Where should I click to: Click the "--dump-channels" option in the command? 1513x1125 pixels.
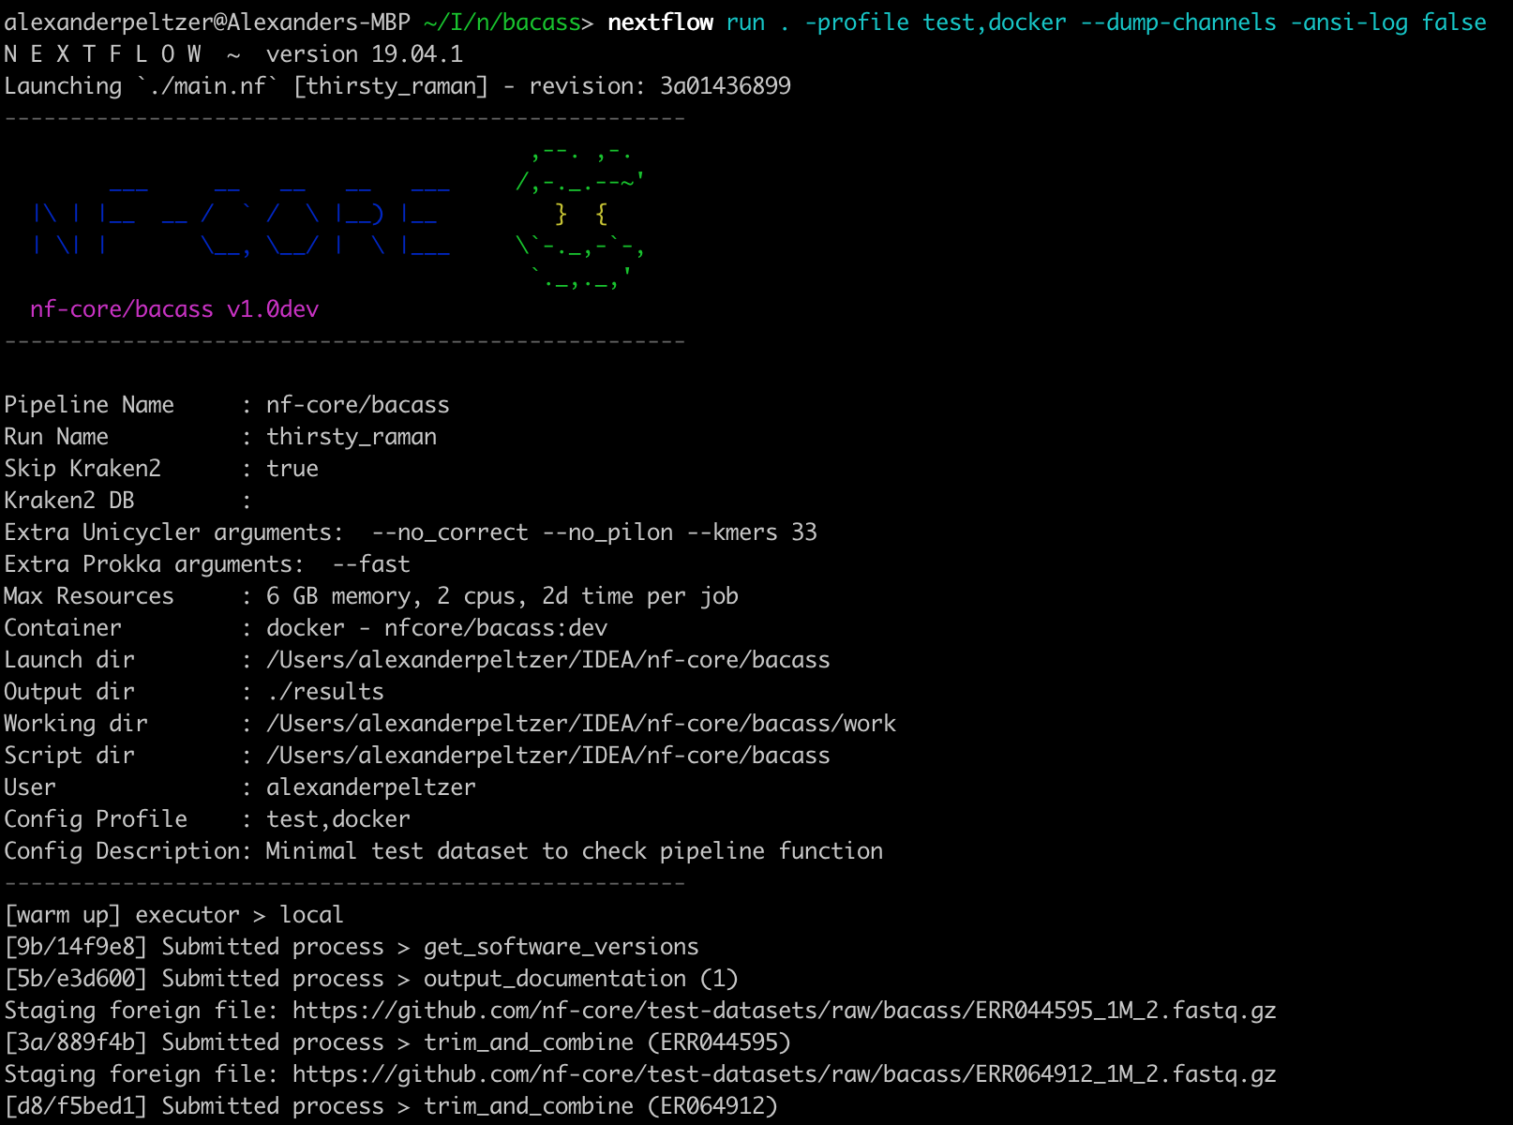coord(1178,22)
